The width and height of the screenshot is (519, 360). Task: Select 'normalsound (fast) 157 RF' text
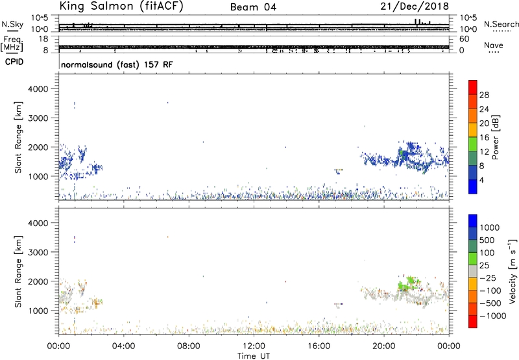coord(117,64)
